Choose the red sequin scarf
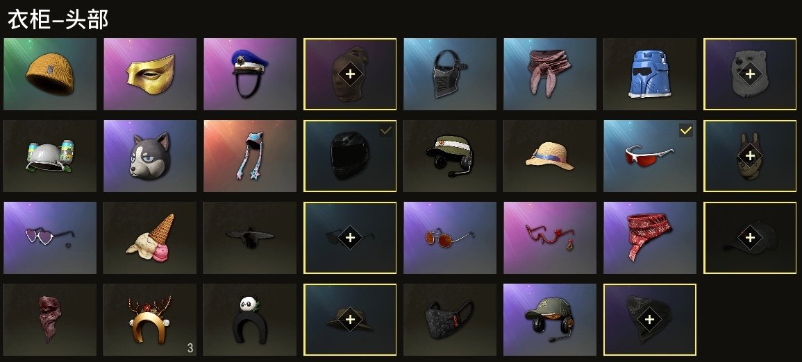 point(650,238)
